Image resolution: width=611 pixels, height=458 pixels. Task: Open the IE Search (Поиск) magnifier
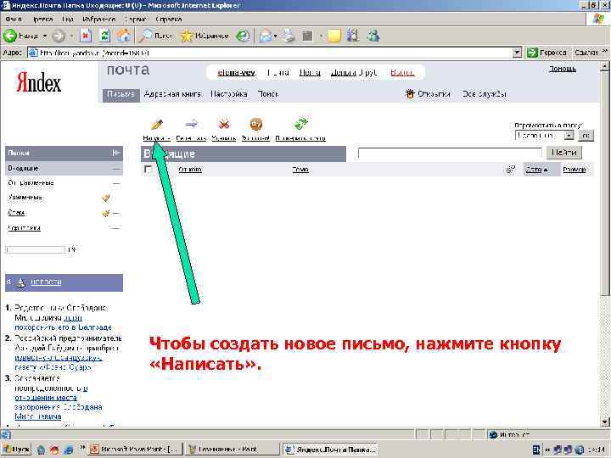click(157, 36)
